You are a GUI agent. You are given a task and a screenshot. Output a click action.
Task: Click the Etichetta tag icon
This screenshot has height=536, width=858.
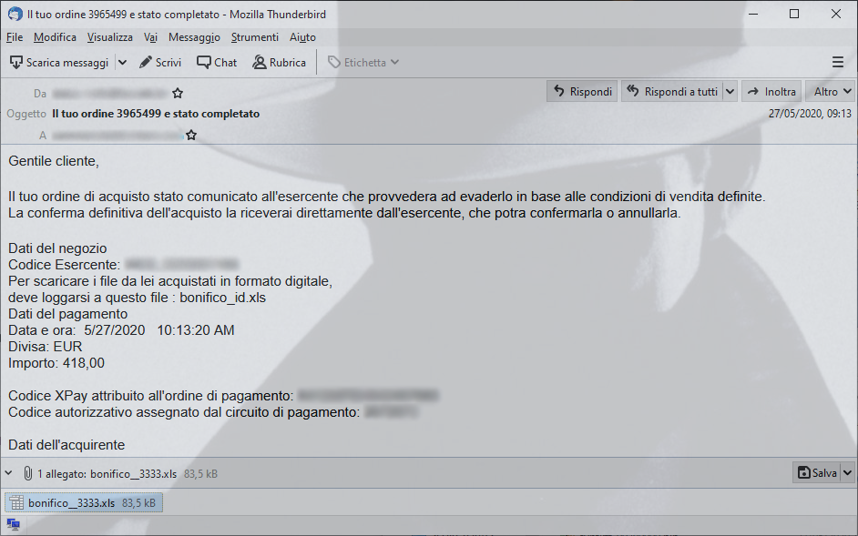(333, 63)
